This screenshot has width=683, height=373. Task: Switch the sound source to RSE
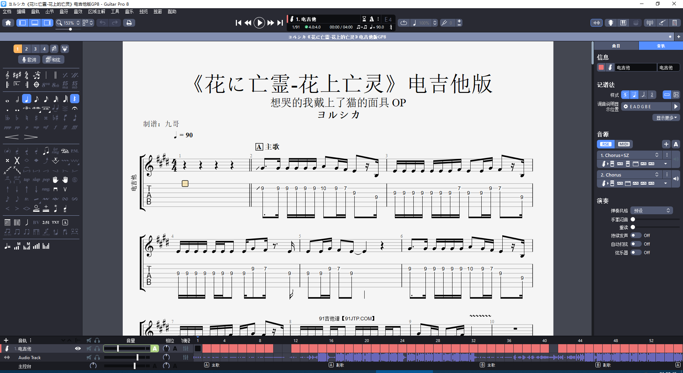tap(606, 144)
